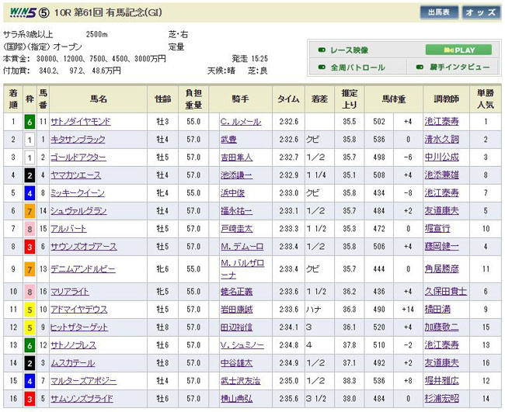The height and width of the screenshot is (412, 505).
Task: Click the green icon beside 騎手インタビュー
Action: coord(420,68)
